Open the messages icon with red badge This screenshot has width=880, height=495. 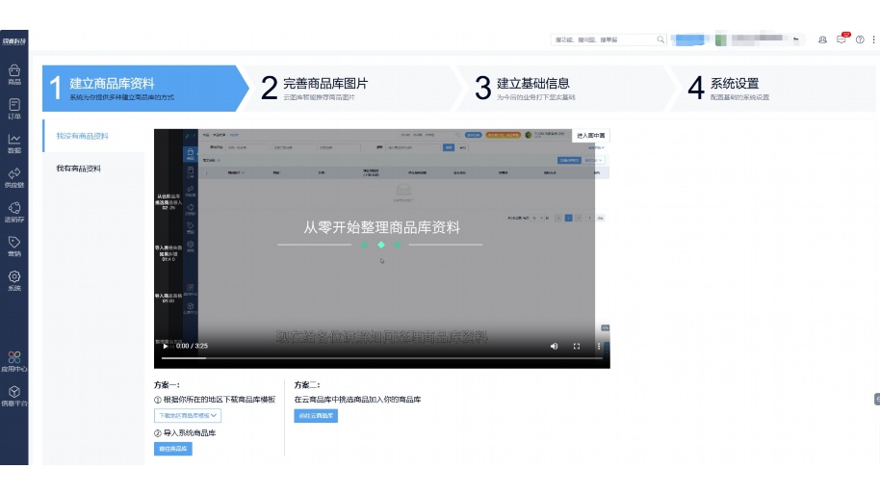(841, 39)
